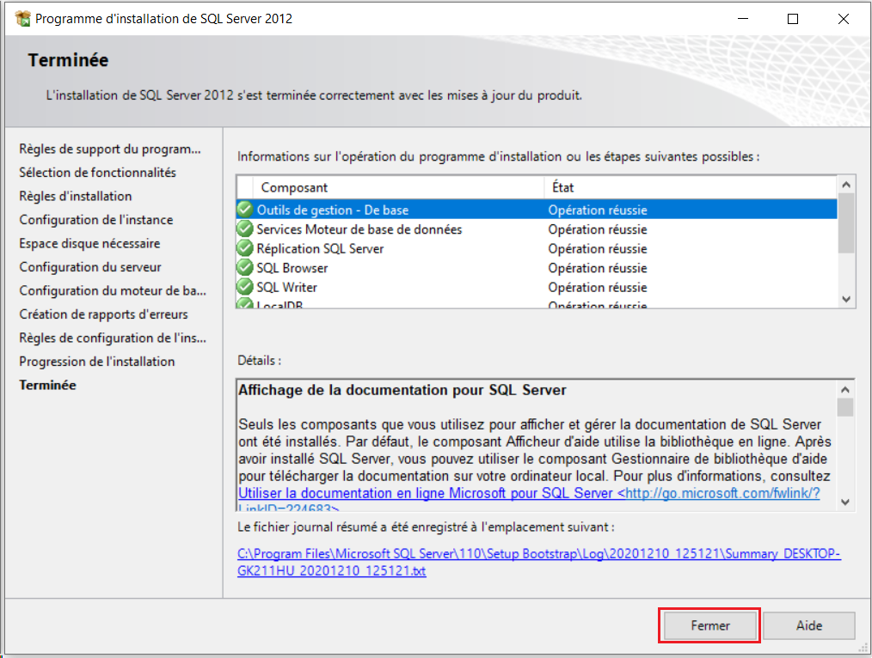Click 'Configuration du moteur de ba...' step
The height and width of the screenshot is (658, 872).
[113, 290]
